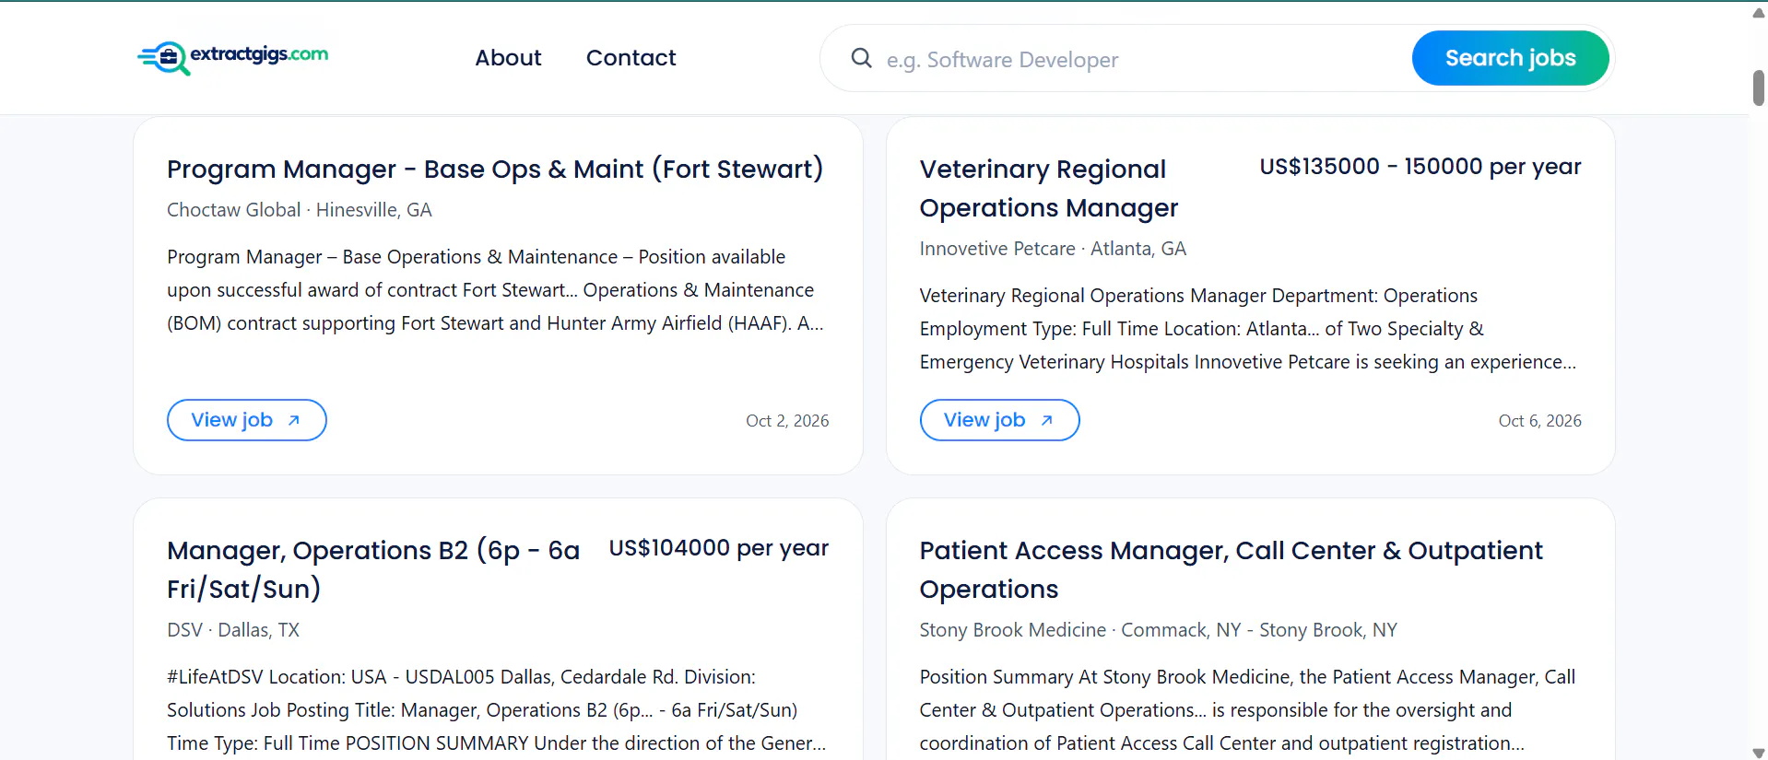This screenshot has width=1768, height=760.
Task: Open Program Manager – Base Ops & Maint title
Action: [x=495, y=170]
